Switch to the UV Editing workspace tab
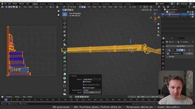The height and width of the screenshot is (109, 195). coord(60,4)
